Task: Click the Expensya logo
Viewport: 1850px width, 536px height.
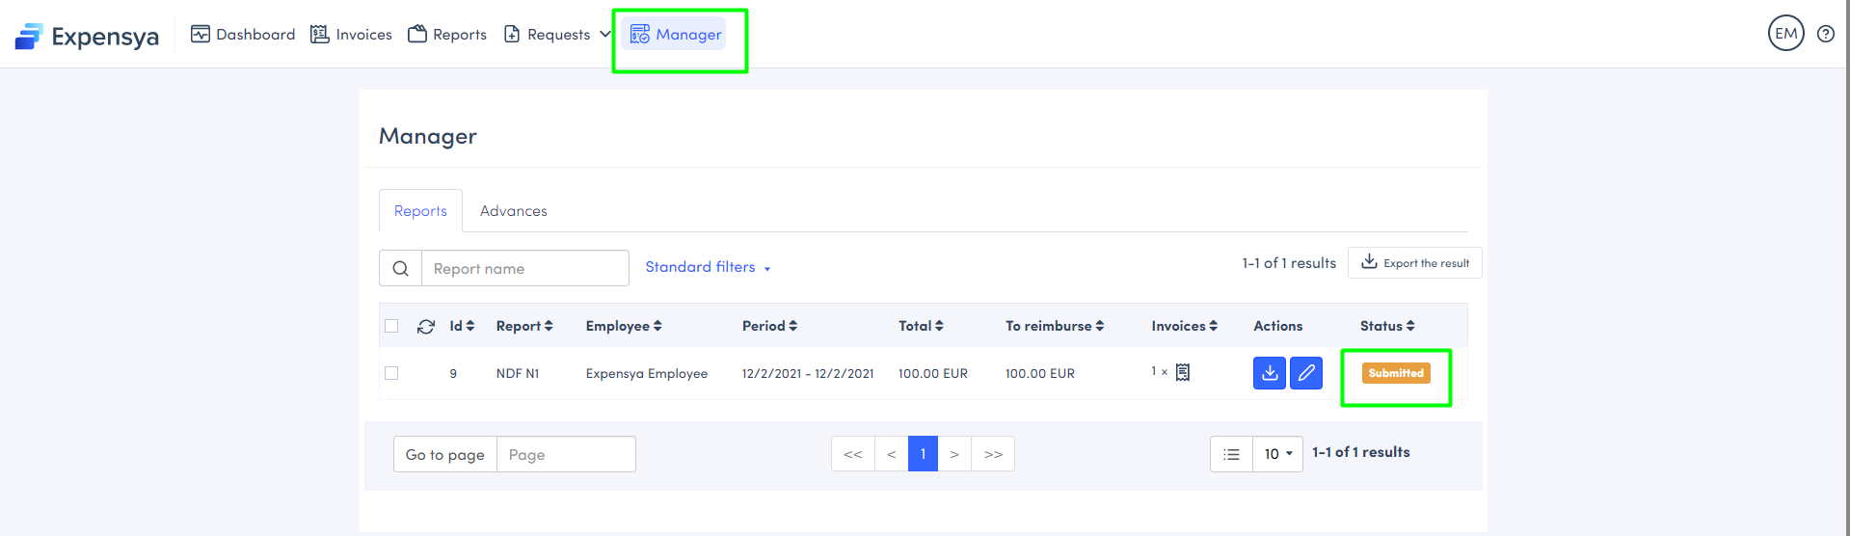Action: tap(87, 37)
